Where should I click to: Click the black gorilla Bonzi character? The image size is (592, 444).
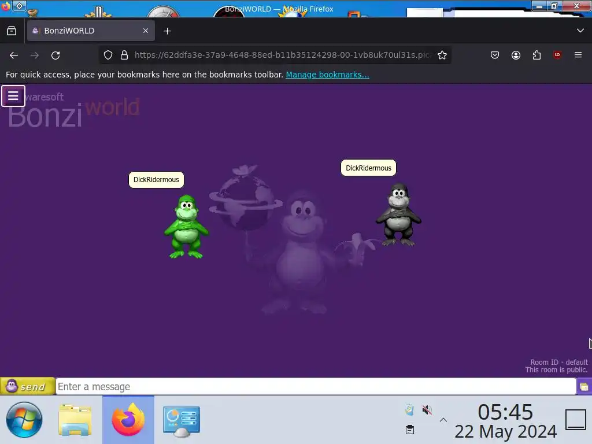click(398, 215)
